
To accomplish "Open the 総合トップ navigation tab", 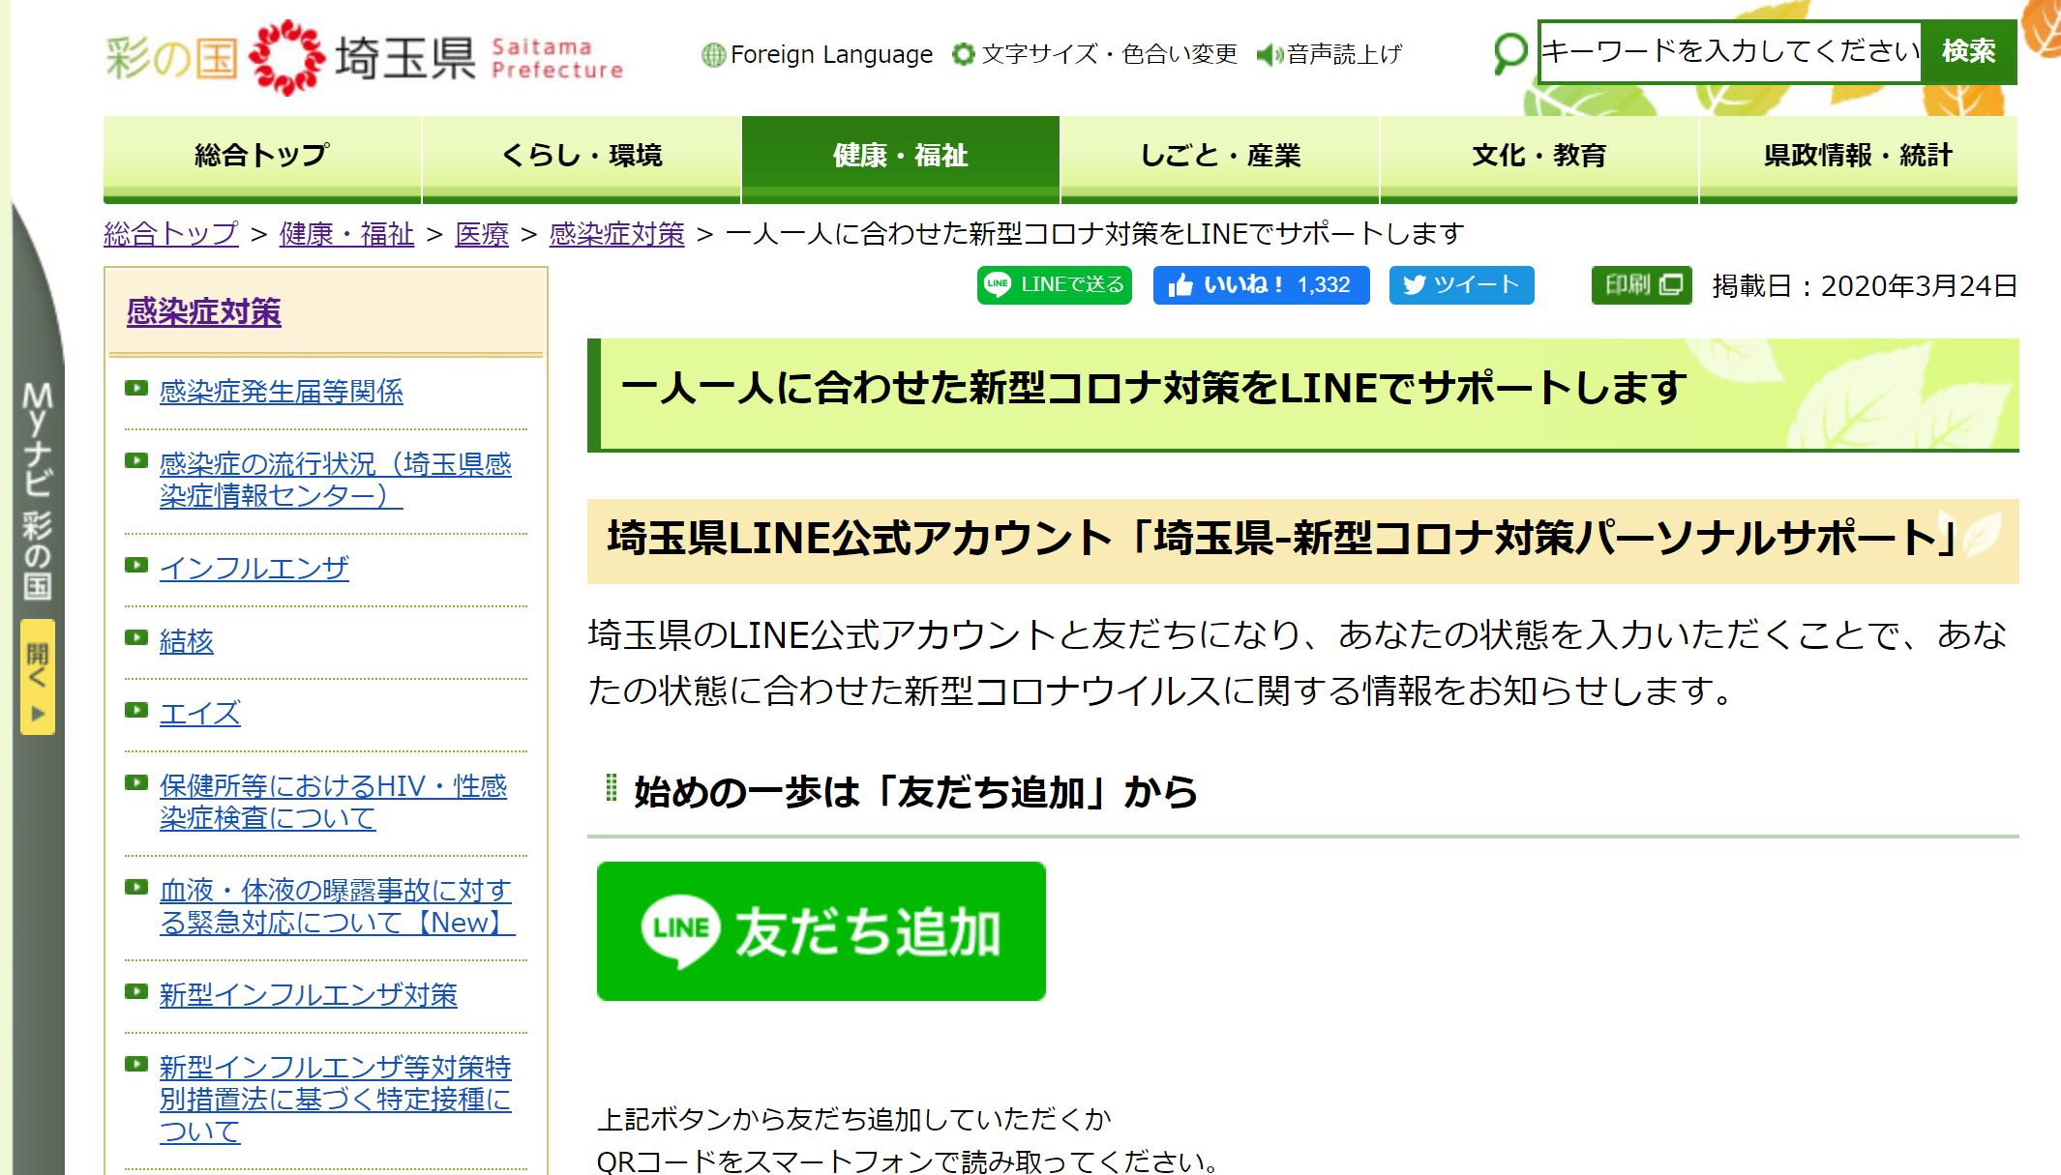I will click(262, 159).
